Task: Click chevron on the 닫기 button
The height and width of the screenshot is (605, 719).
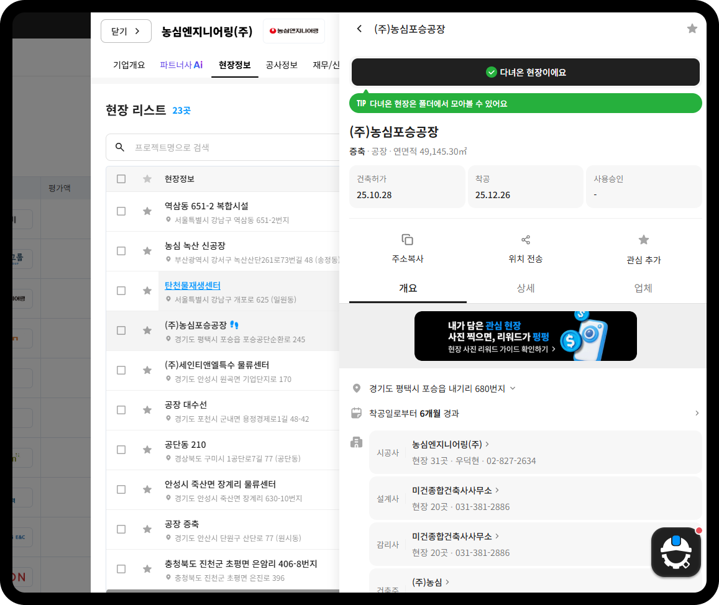Action: (x=137, y=31)
